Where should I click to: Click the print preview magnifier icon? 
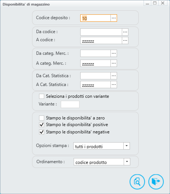pyautogui.click(x=137, y=182)
